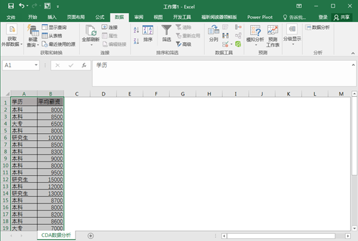Click the Undo arrow icon
Screen dimensions: 358x241
click(x=21, y=6)
